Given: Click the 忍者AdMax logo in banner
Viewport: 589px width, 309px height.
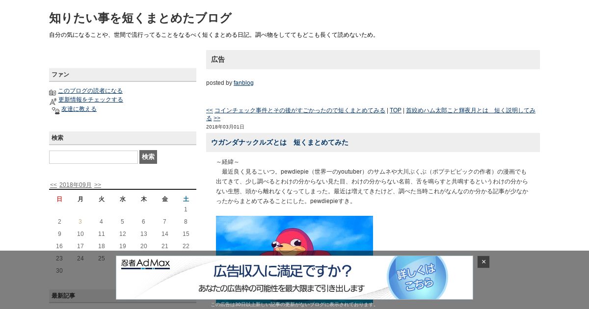Looking at the screenshot, I should click(146, 264).
